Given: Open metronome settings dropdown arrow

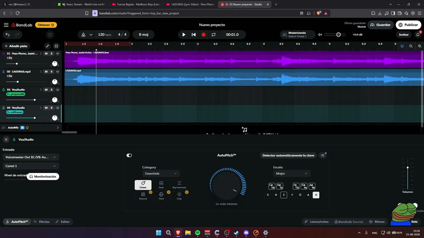Looking at the screenshot, I should tap(91, 35).
